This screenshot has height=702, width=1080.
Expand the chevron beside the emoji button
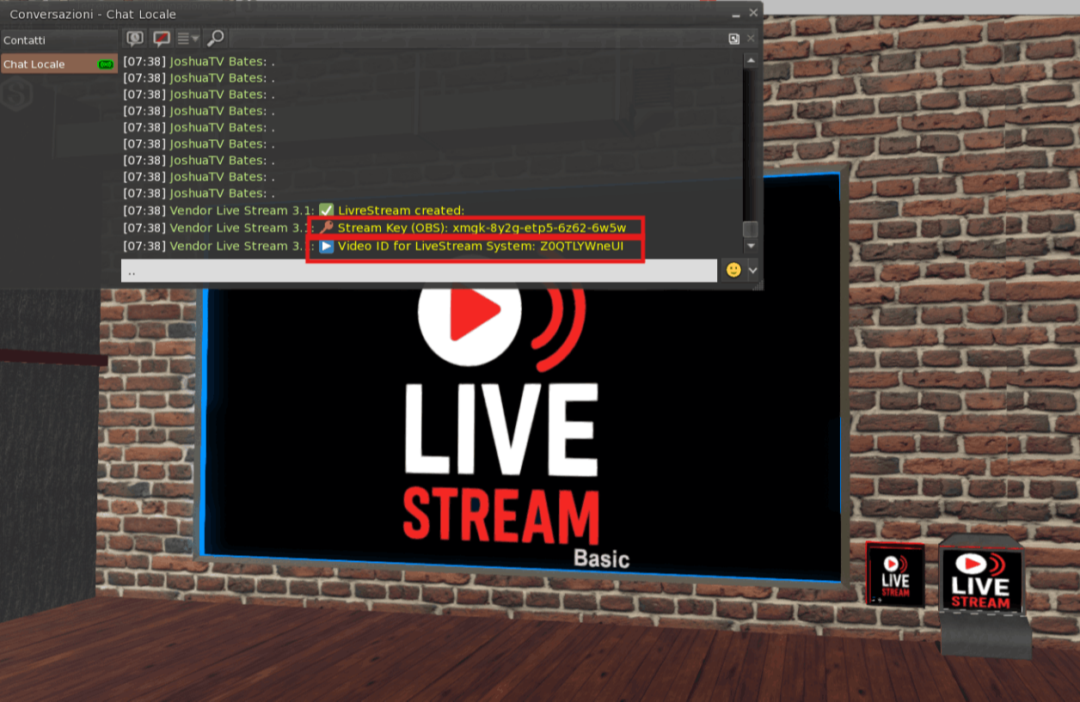(753, 270)
